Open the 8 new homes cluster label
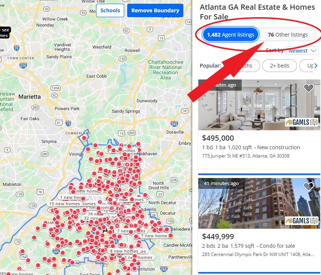This screenshot has width=321, height=275. click(124, 251)
